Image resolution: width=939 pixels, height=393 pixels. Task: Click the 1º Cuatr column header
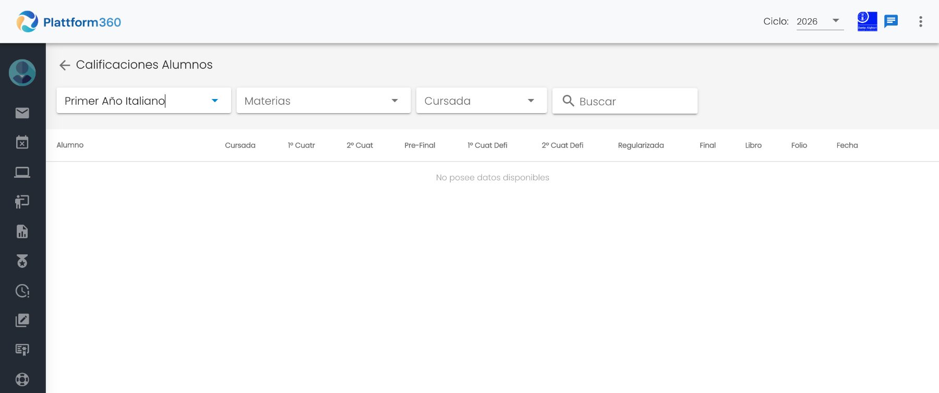pyautogui.click(x=302, y=145)
